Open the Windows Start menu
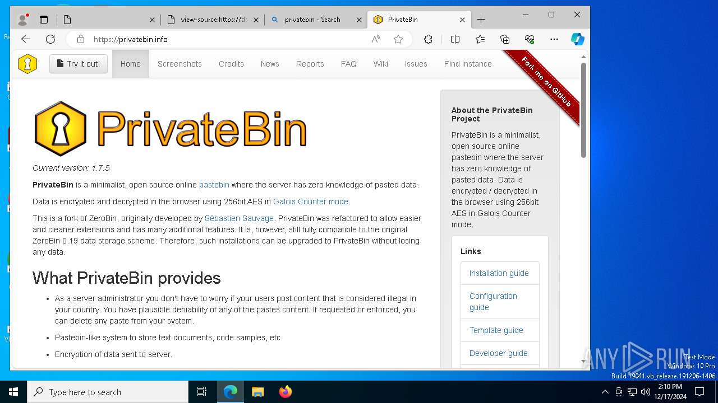 pyautogui.click(x=13, y=392)
